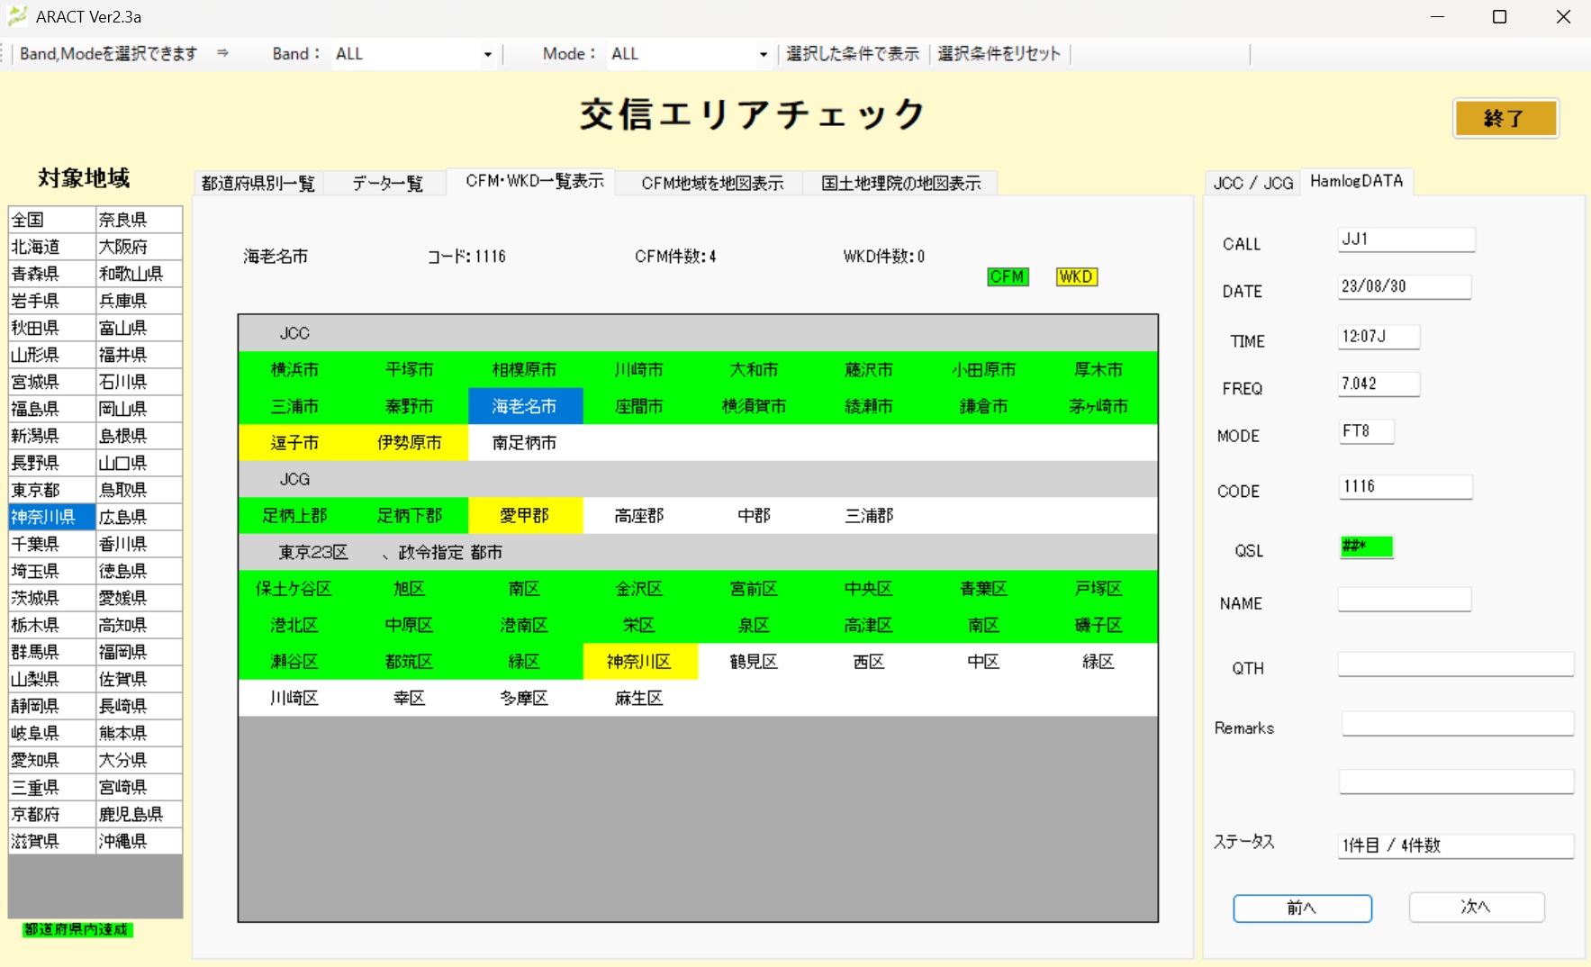
Task: Click the green CFM legend swatch
Action: 1008,276
